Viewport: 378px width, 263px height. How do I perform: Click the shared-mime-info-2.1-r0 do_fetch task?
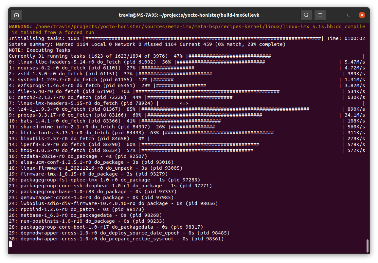(187, 127)
